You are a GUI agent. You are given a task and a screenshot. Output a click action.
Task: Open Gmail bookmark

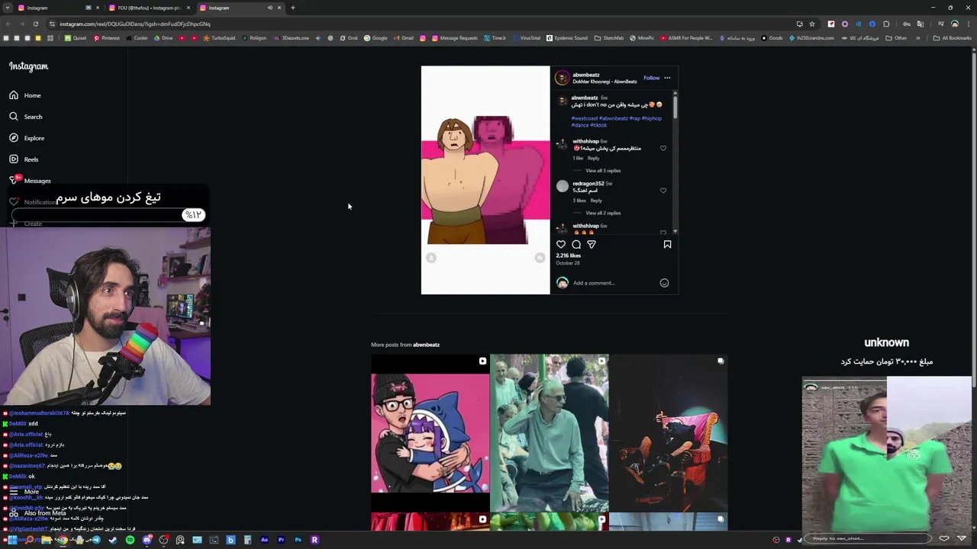[x=404, y=38]
